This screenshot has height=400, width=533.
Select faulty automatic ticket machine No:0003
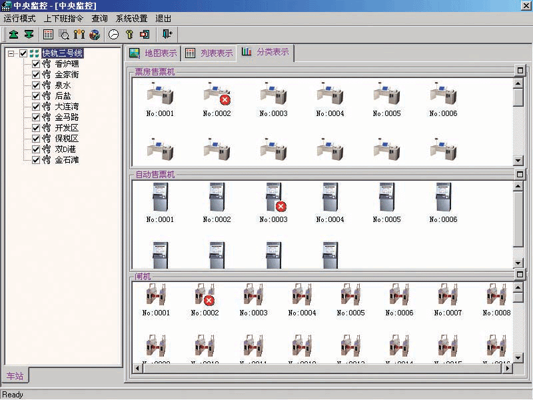pos(273,198)
